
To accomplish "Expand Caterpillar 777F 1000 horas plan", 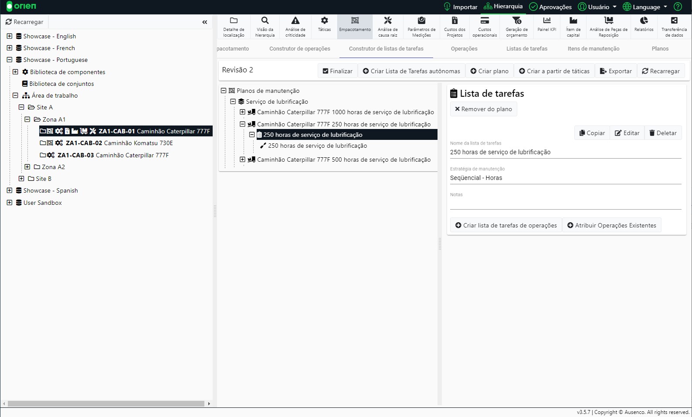I will (x=242, y=112).
